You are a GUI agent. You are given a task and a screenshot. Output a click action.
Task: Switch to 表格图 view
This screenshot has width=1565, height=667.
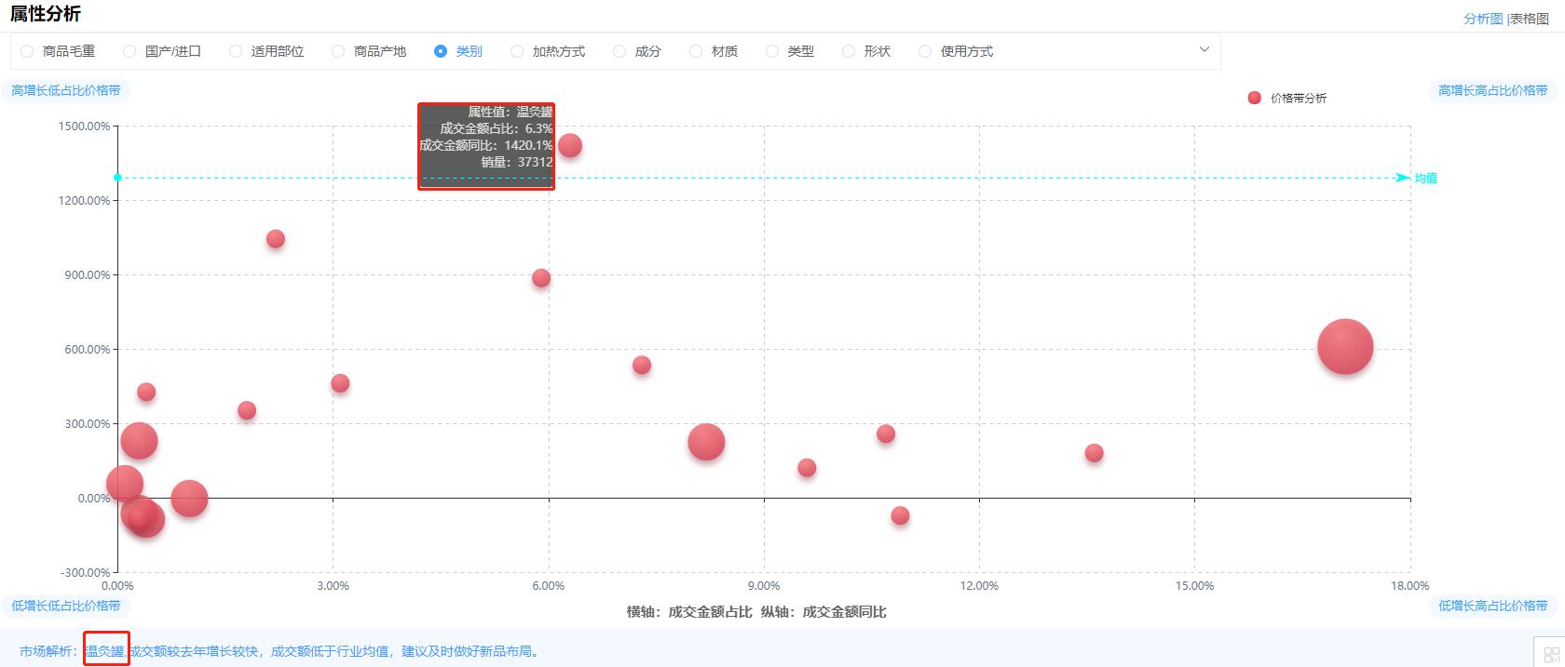(x=1529, y=19)
